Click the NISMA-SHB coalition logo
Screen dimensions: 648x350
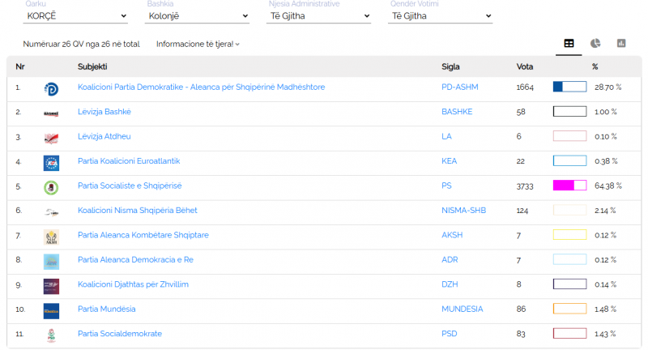point(51,212)
